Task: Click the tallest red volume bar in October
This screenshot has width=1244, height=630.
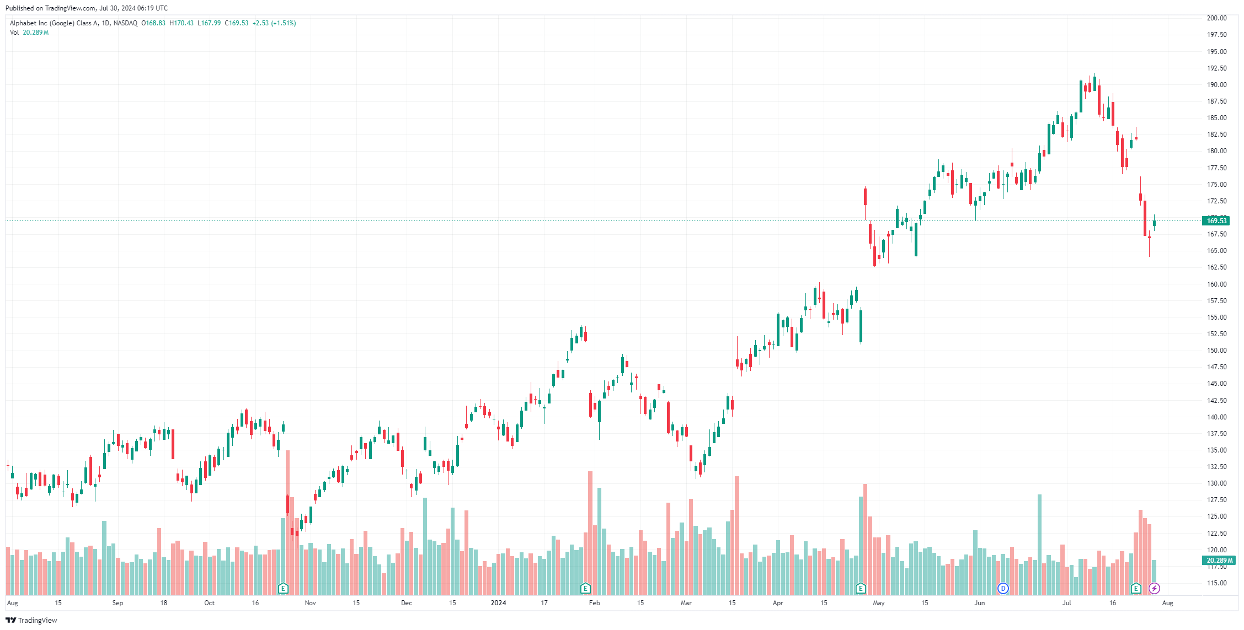Action: 287,523
